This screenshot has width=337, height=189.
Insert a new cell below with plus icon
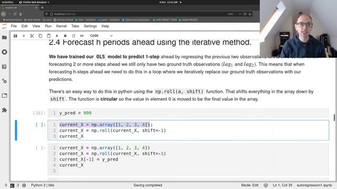tap(24, 36)
